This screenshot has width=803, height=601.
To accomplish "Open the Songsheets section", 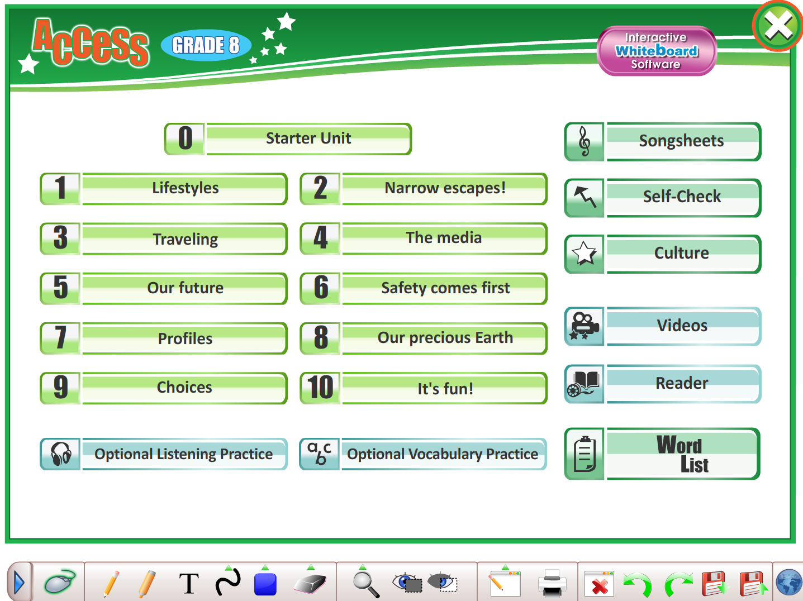I will coord(681,141).
